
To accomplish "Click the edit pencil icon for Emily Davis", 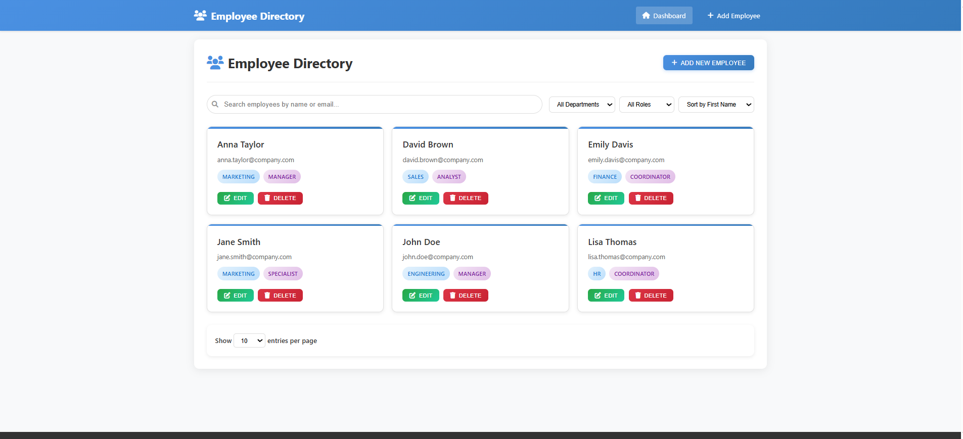I will point(598,198).
